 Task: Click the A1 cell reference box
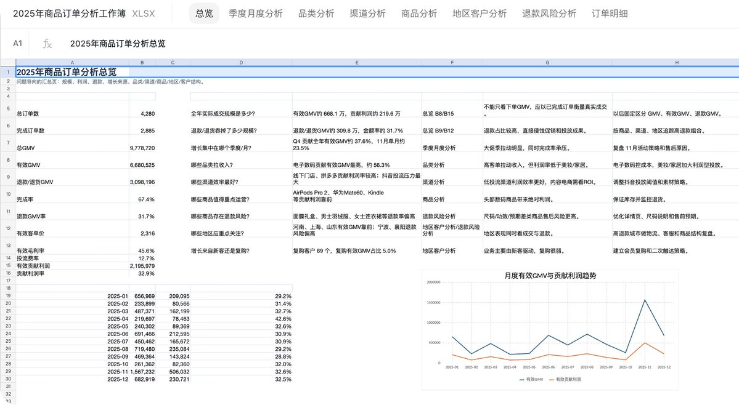pyautogui.click(x=17, y=44)
